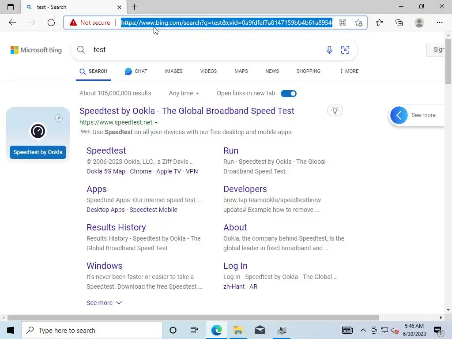This screenshot has height=339, width=452.
Task: Open the Developers sitelink
Action: click(245, 189)
